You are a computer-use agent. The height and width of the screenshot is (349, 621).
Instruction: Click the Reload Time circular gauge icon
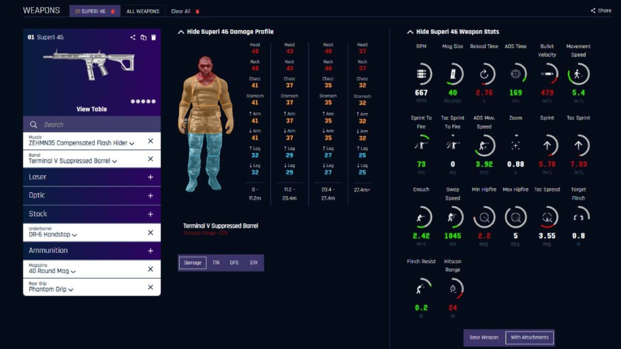click(x=484, y=74)
